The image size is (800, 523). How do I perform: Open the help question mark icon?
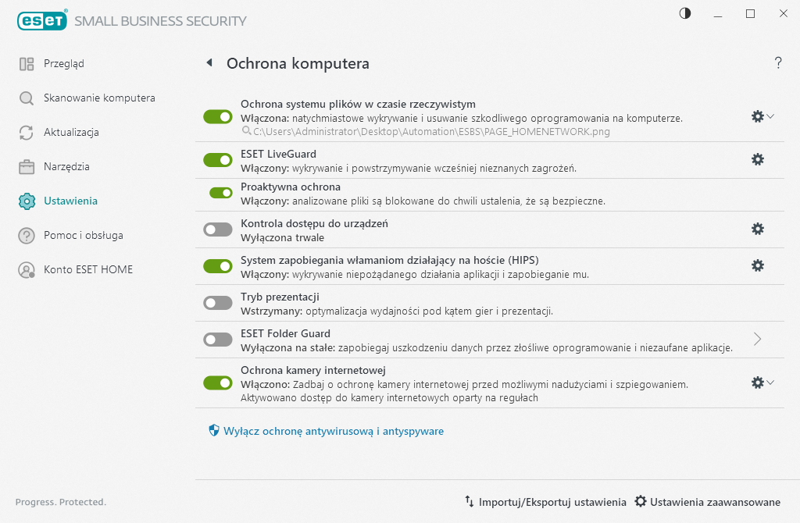click(778, 63)
